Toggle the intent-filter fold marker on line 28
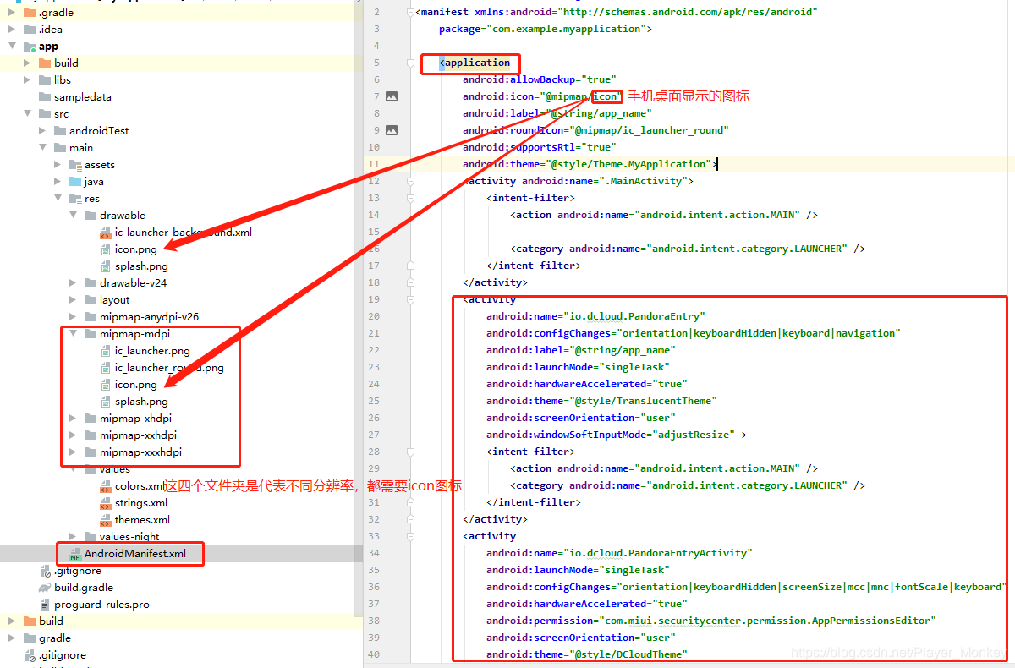This screenshot has width=1015, height=668. coord(410,452)
